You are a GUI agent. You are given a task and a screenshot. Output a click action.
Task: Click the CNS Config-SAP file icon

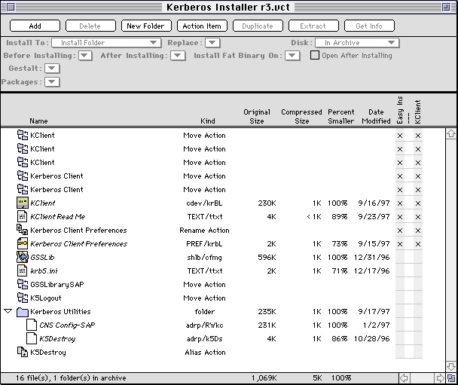click(32, 325)
